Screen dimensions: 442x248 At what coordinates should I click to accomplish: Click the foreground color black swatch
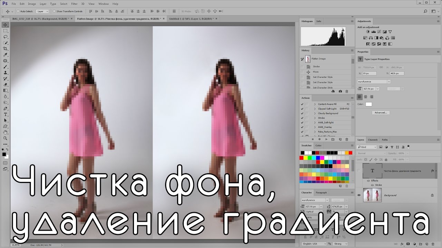4,154
